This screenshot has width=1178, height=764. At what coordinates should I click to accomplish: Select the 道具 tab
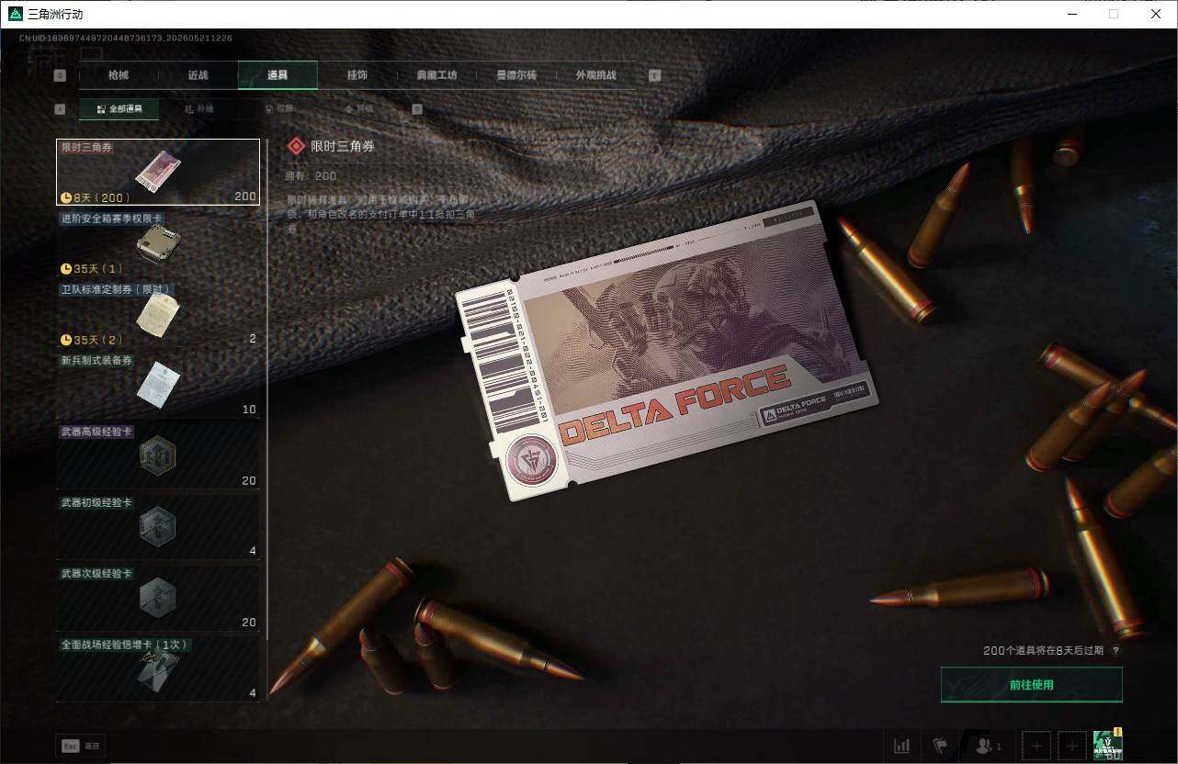click(x=278, y=75)
